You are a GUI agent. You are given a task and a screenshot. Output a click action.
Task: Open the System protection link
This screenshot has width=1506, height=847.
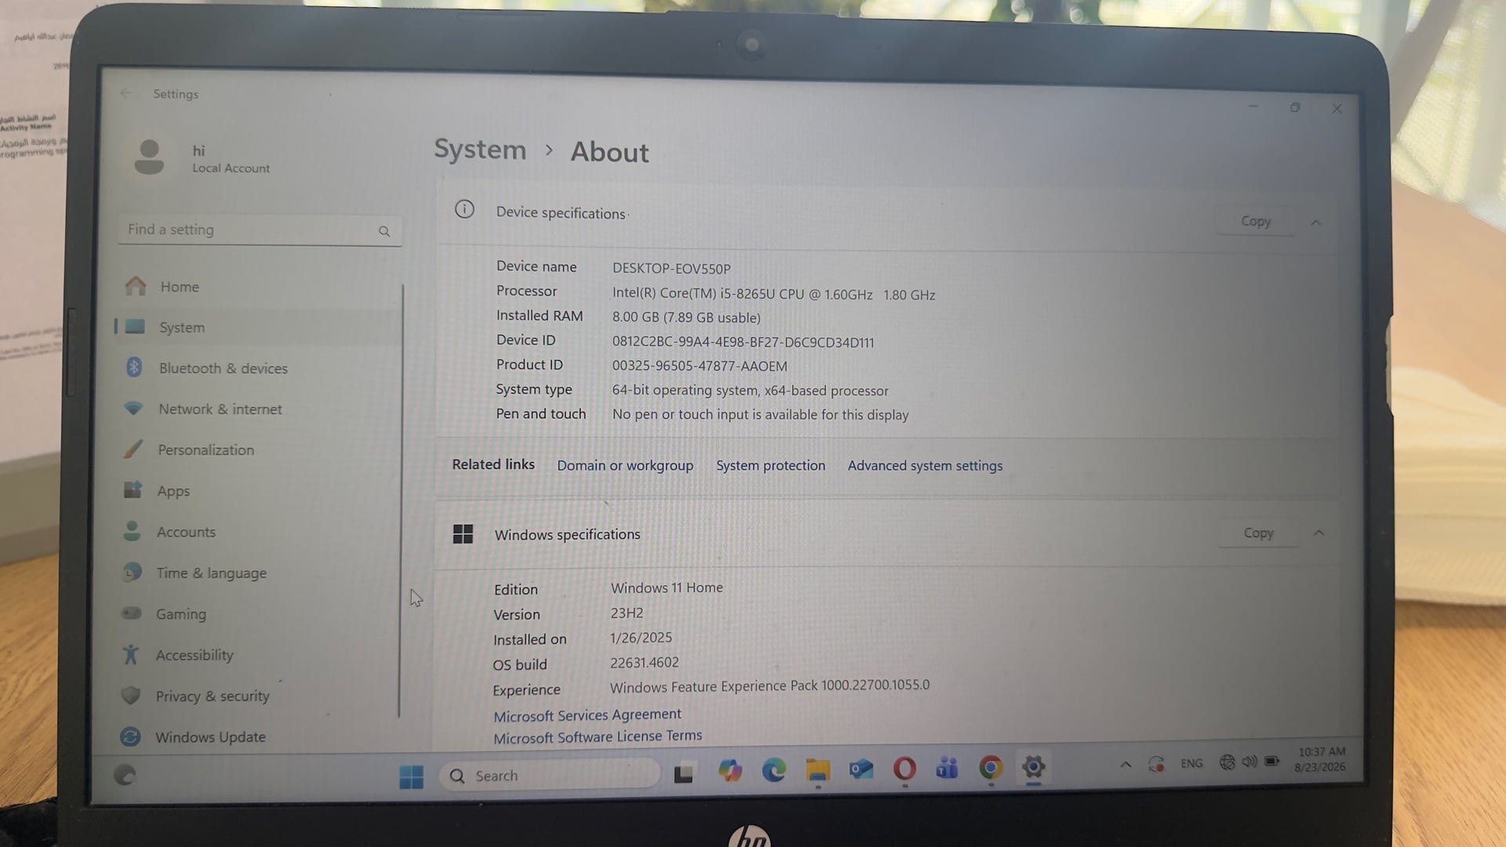pyautogui.click(x=770, y=465)
